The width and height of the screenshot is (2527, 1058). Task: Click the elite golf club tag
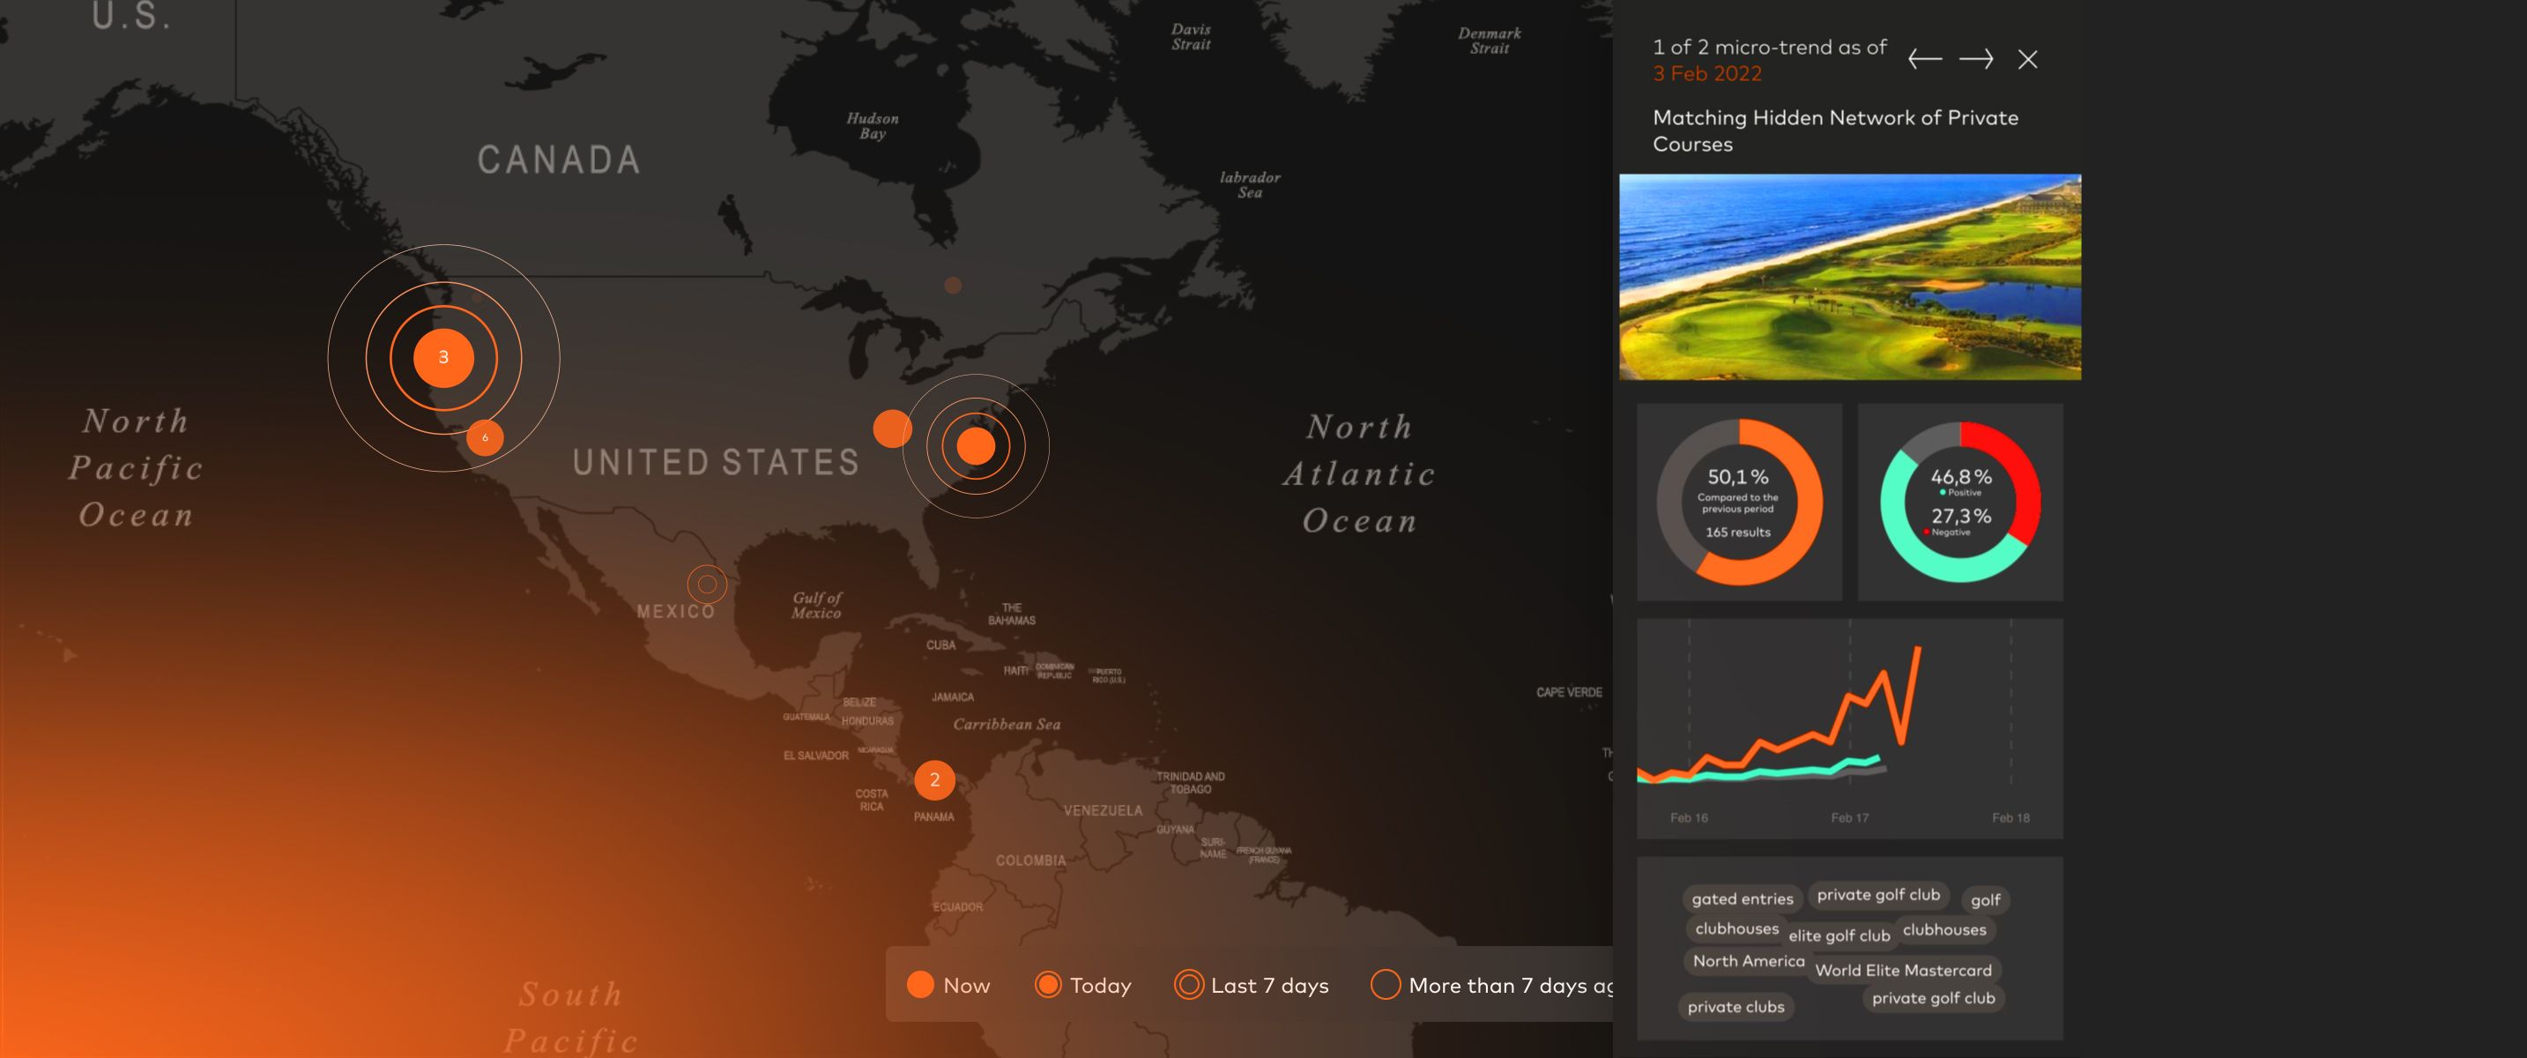pyautogui.click(x=1839, y=936)
